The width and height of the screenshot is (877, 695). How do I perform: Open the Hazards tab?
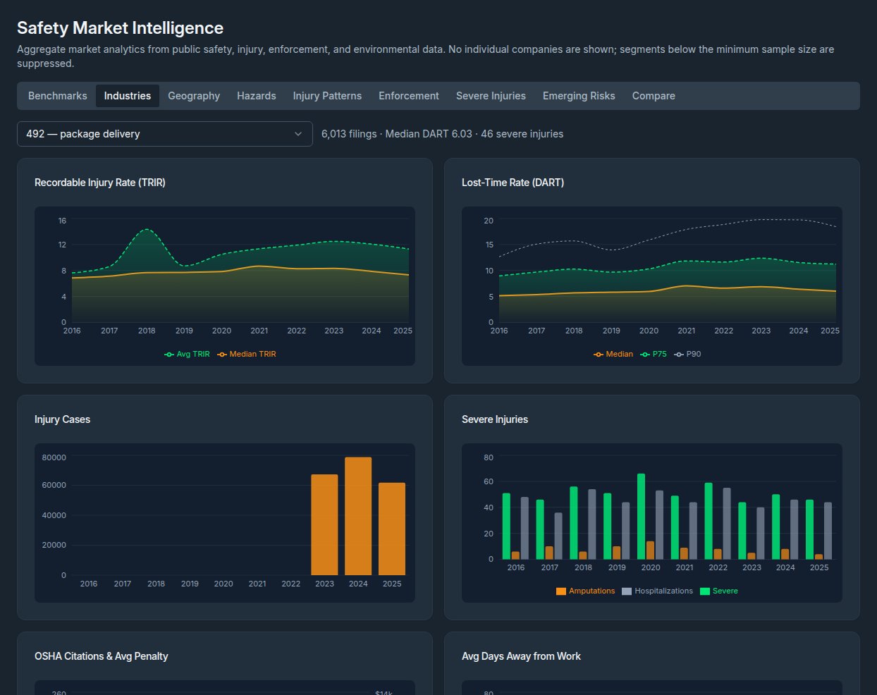(257, 96)
